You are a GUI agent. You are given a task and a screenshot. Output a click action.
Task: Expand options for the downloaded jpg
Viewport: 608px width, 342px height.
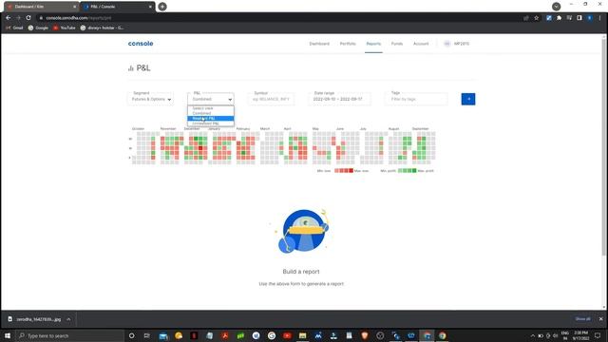68,319
